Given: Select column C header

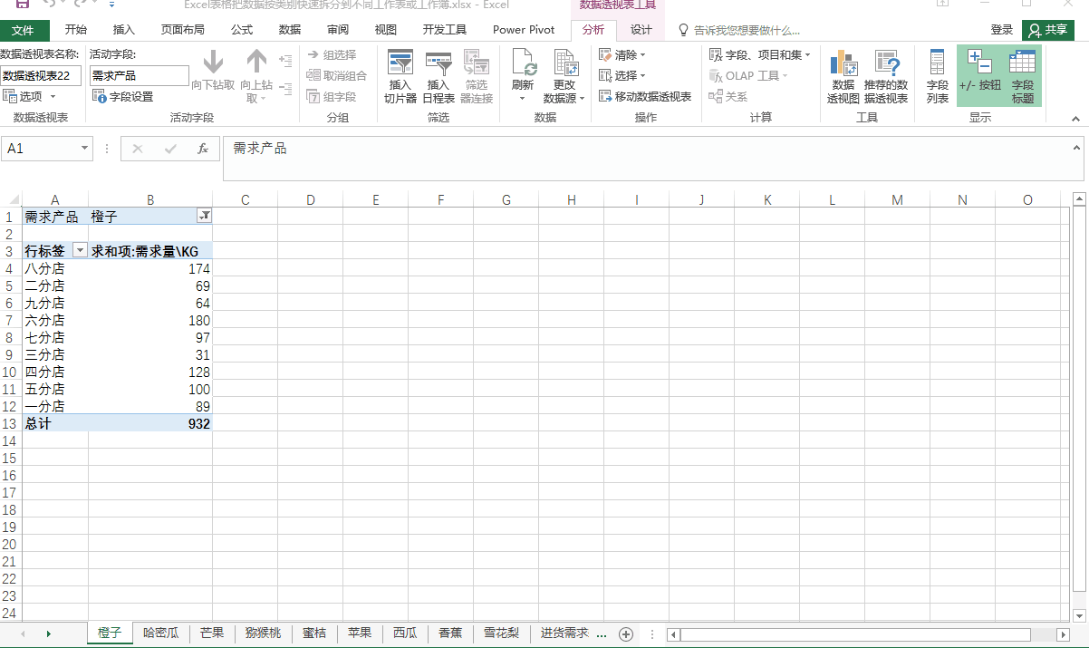Looking at the screenshot, I should [245, 199].
